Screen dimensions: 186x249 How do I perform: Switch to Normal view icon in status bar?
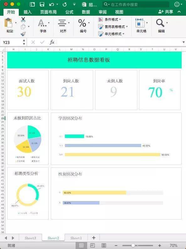(x=81, y=246)
